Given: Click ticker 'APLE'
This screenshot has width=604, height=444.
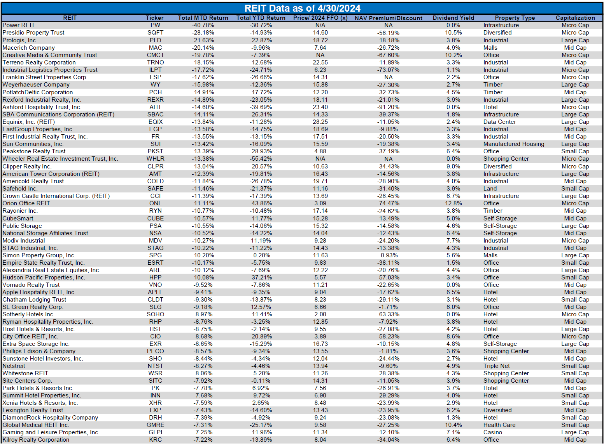Looking at the screenshot, I should tap(156, 292).
